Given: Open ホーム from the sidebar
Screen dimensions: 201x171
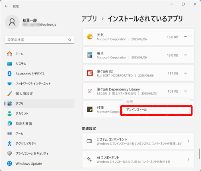Looking at the screenshot, I should coord(39,54).
